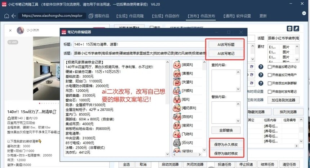This screenshot has width=310, height=168.
Task: Insert the [飞吻R] emoji
Action: click(183, 133)
